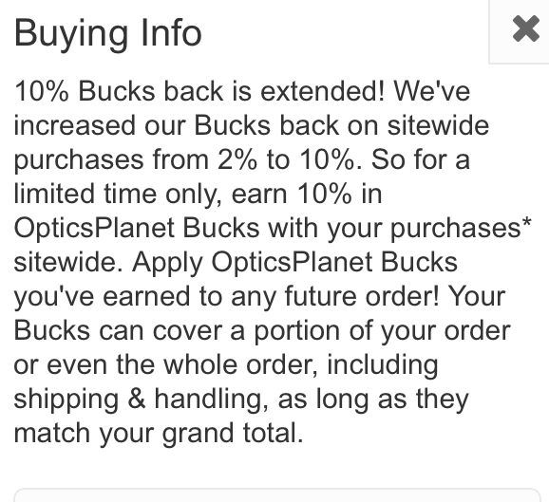The image size is (549, 502).
Task: Click the phrase 'or even the whole order, including'
Action: point(226,365)
